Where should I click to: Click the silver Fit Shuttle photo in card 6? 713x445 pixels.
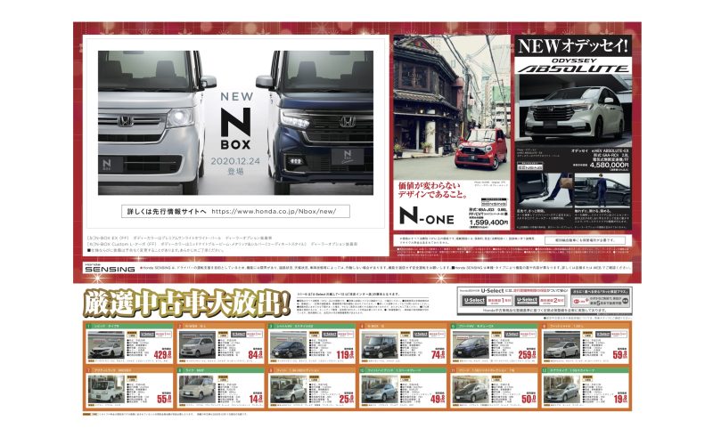(562, 344)
